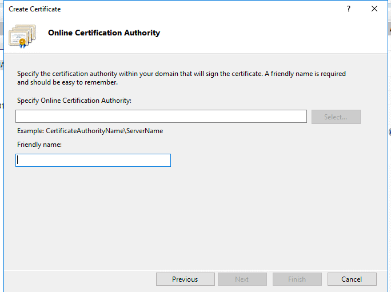Go back with the Previous button
The width and height of the screenshot is (391, 292).
click(185, 279)
